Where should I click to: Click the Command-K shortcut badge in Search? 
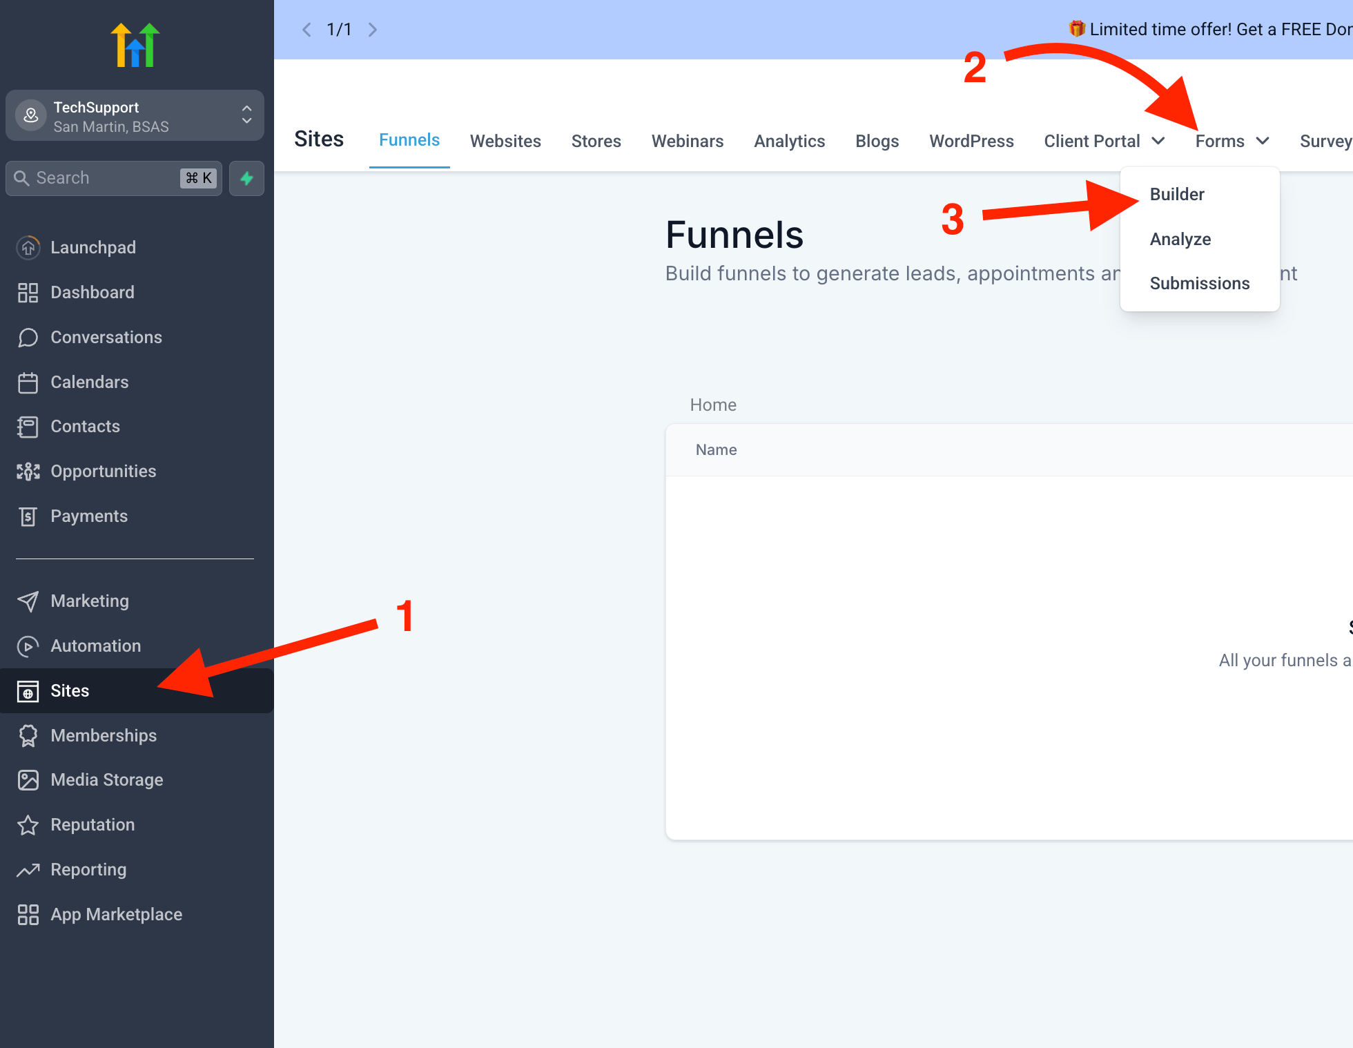tap(199, 178)
